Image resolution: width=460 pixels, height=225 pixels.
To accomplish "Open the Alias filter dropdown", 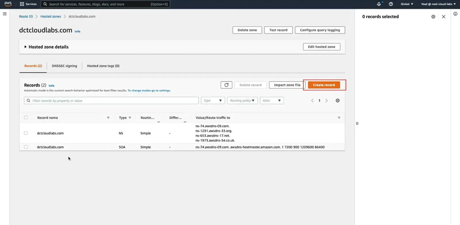I will coord(272,101).
